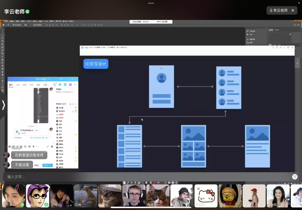
Task: Search group members with the magnifier icon
Action: [x=76, y=104]
